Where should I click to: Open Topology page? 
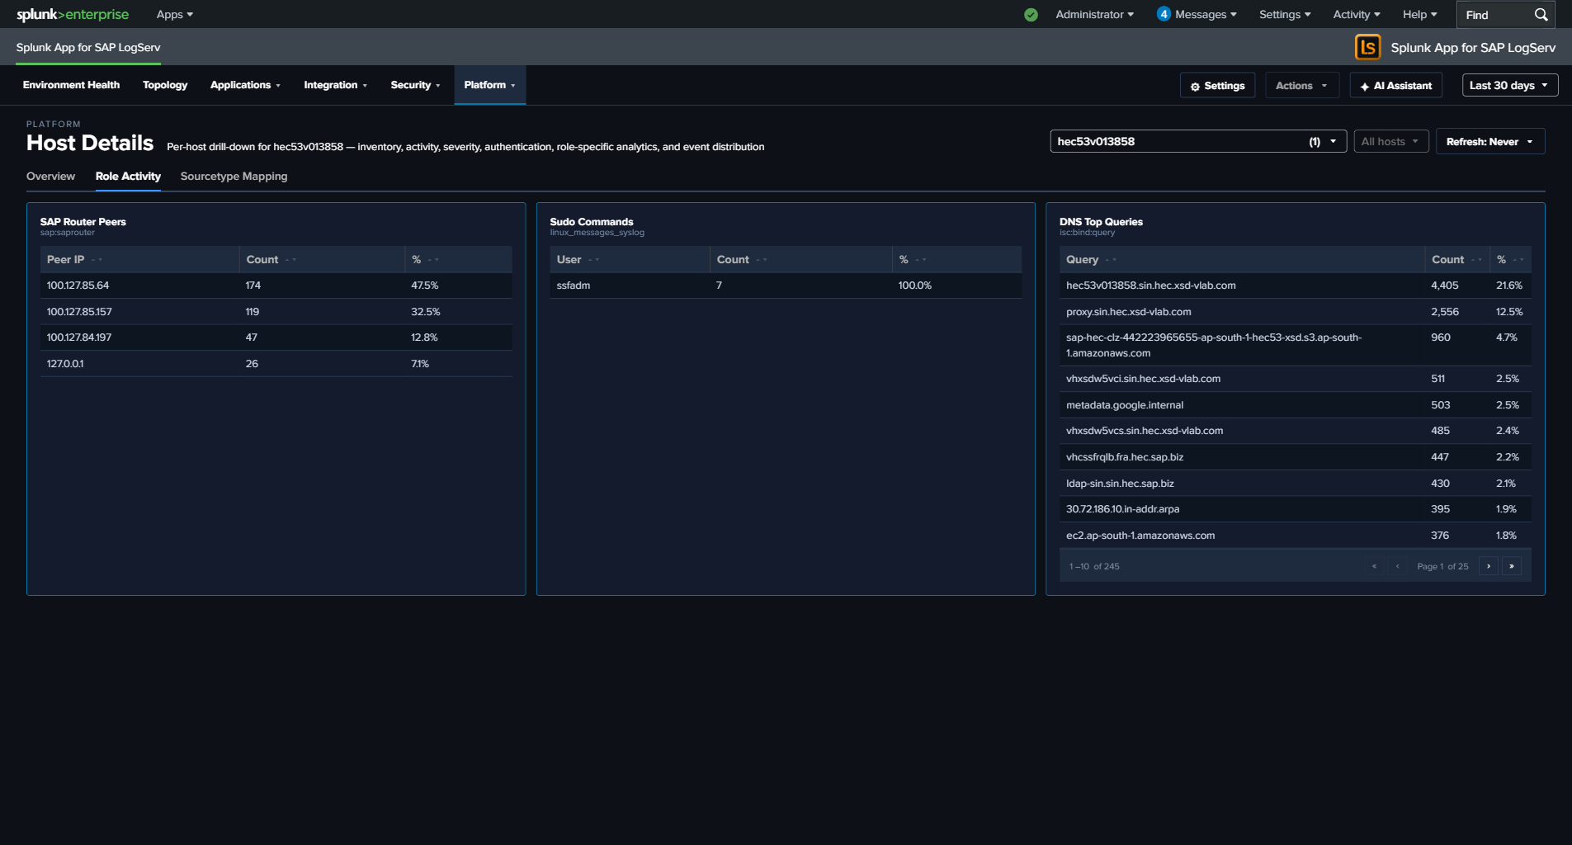point(165,85)
